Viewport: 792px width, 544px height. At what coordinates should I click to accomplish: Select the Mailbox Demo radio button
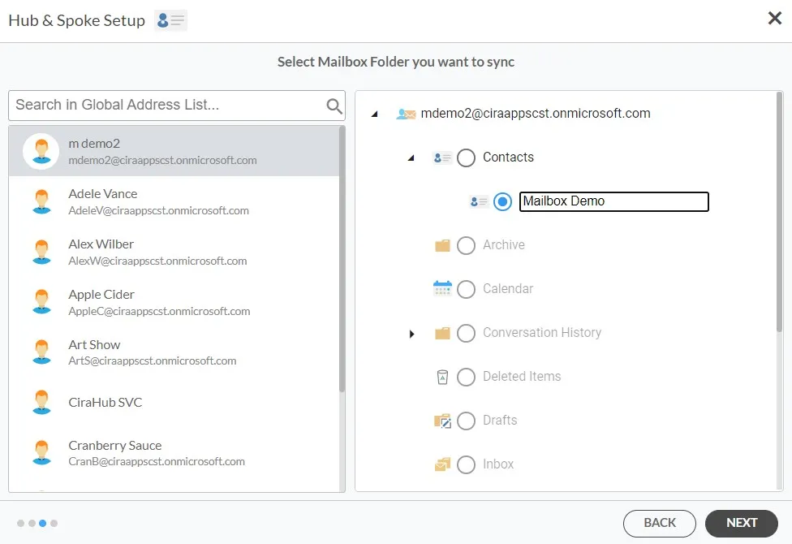pos(502,201)
